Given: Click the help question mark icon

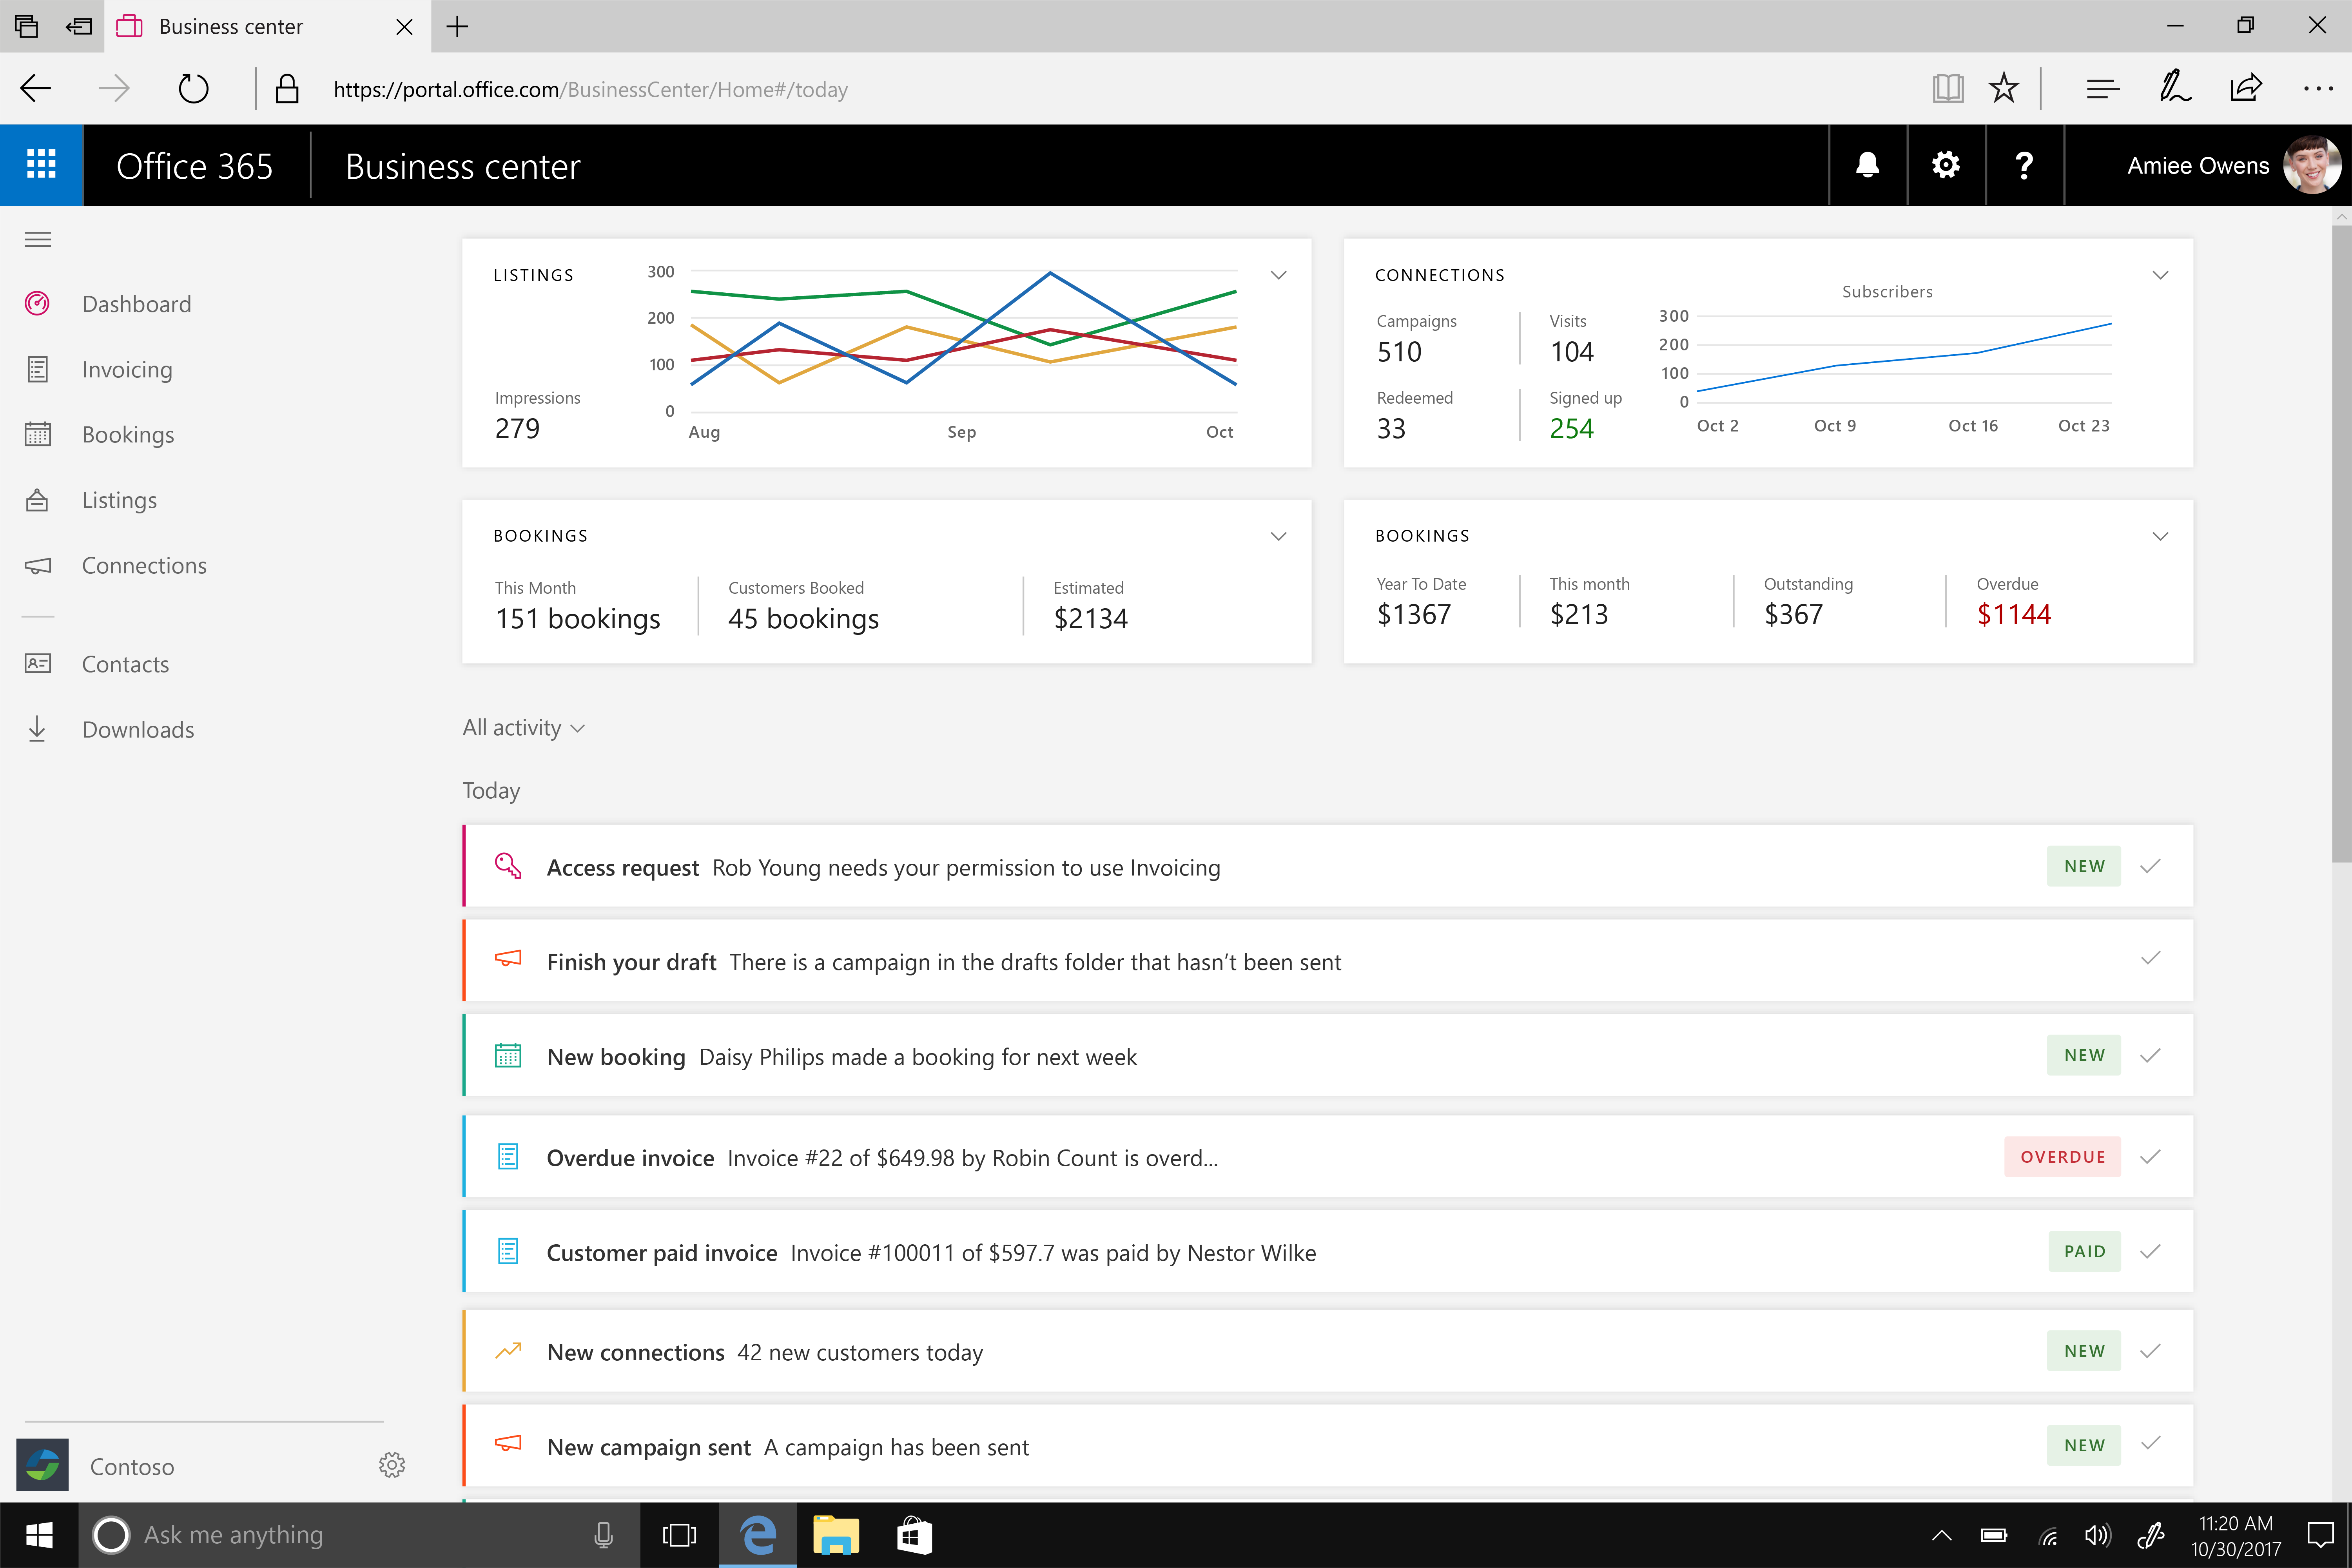Looking at the screenshot, I should pyautogui.click(x=2024, y=165).
